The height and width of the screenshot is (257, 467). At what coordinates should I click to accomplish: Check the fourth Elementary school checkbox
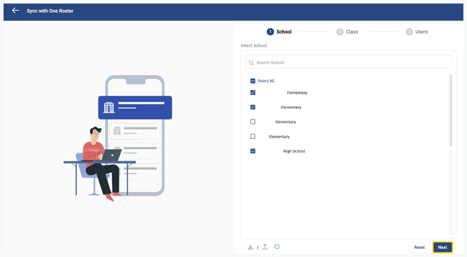253,136
